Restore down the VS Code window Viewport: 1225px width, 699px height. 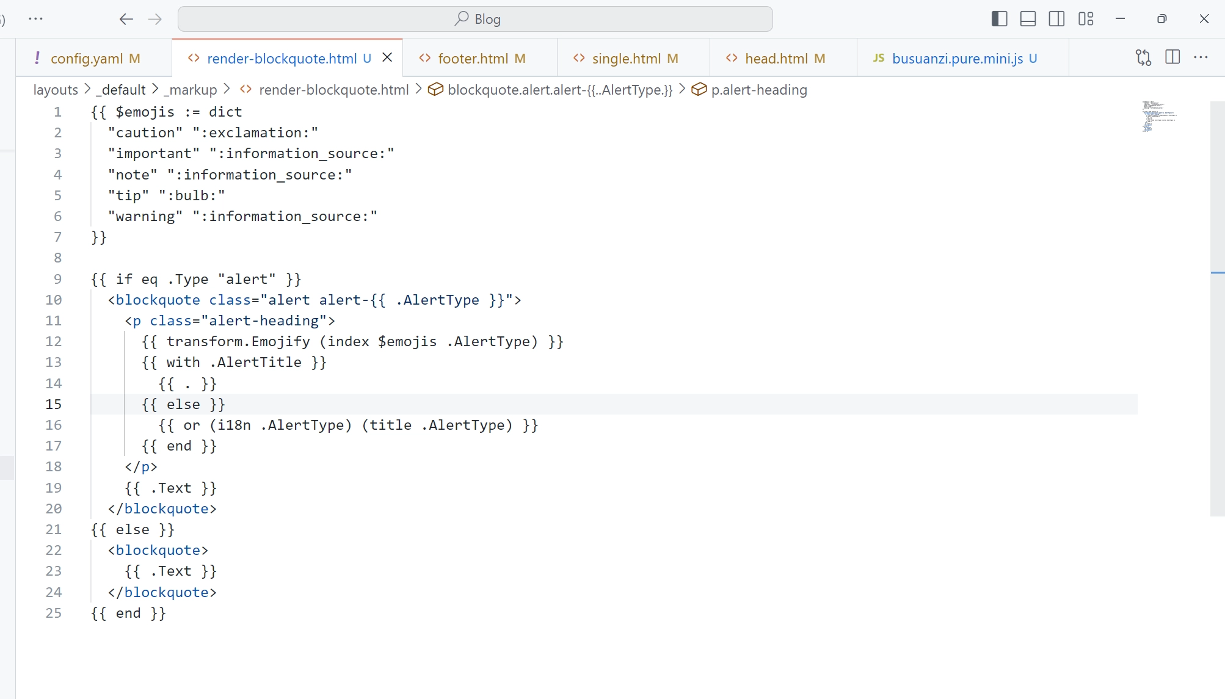pyautogui.click(x=1162, y=19)
